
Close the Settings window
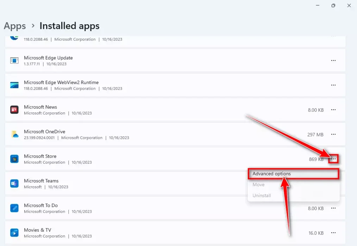[349, 6]
